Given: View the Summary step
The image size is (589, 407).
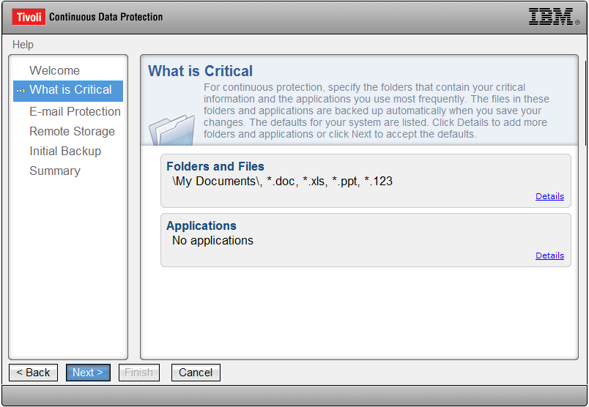Looking at the screenshot, I should tap(55, 171).
